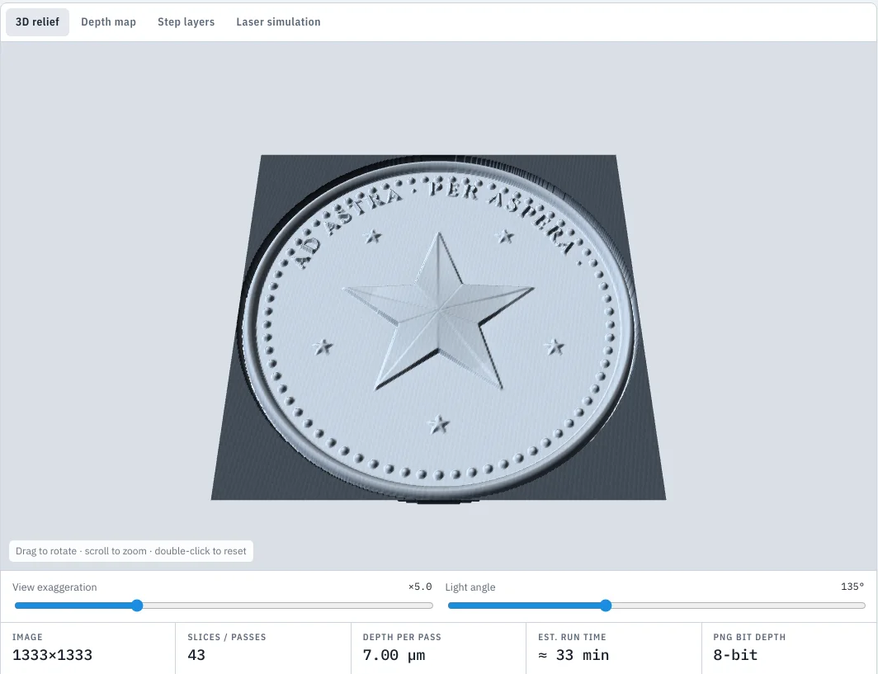
Task: Click the 'Drag to rotate' hint text
Action: coord(131,551)
